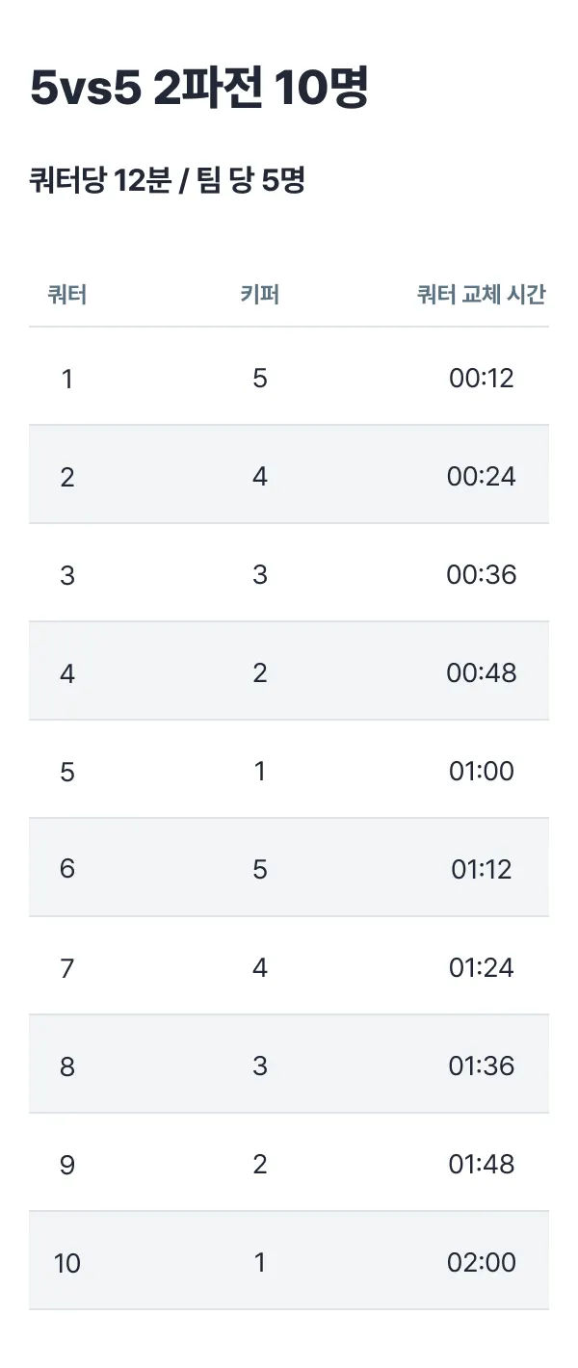Select the 01:12 substitution time cell
This screenshot has height=1368, width=578.
coord(482,869)
